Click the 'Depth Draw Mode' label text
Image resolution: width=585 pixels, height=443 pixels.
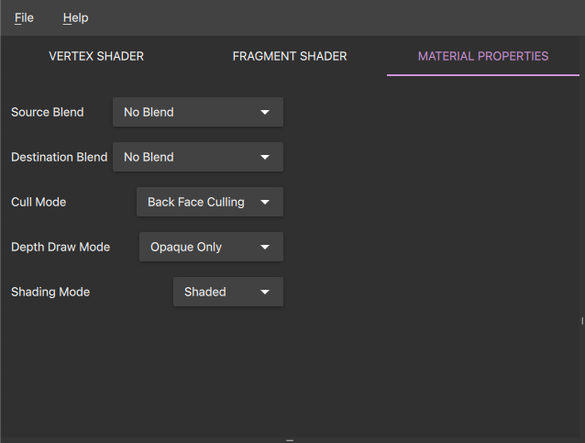61,247
